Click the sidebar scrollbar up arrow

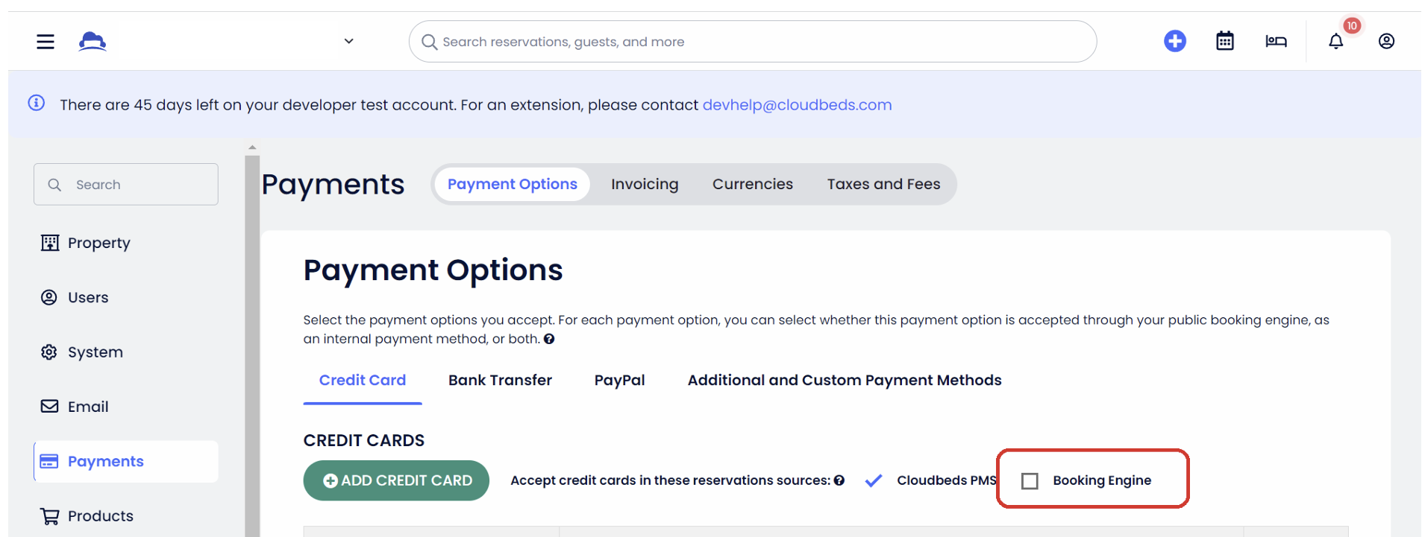[x=252, y=147]
